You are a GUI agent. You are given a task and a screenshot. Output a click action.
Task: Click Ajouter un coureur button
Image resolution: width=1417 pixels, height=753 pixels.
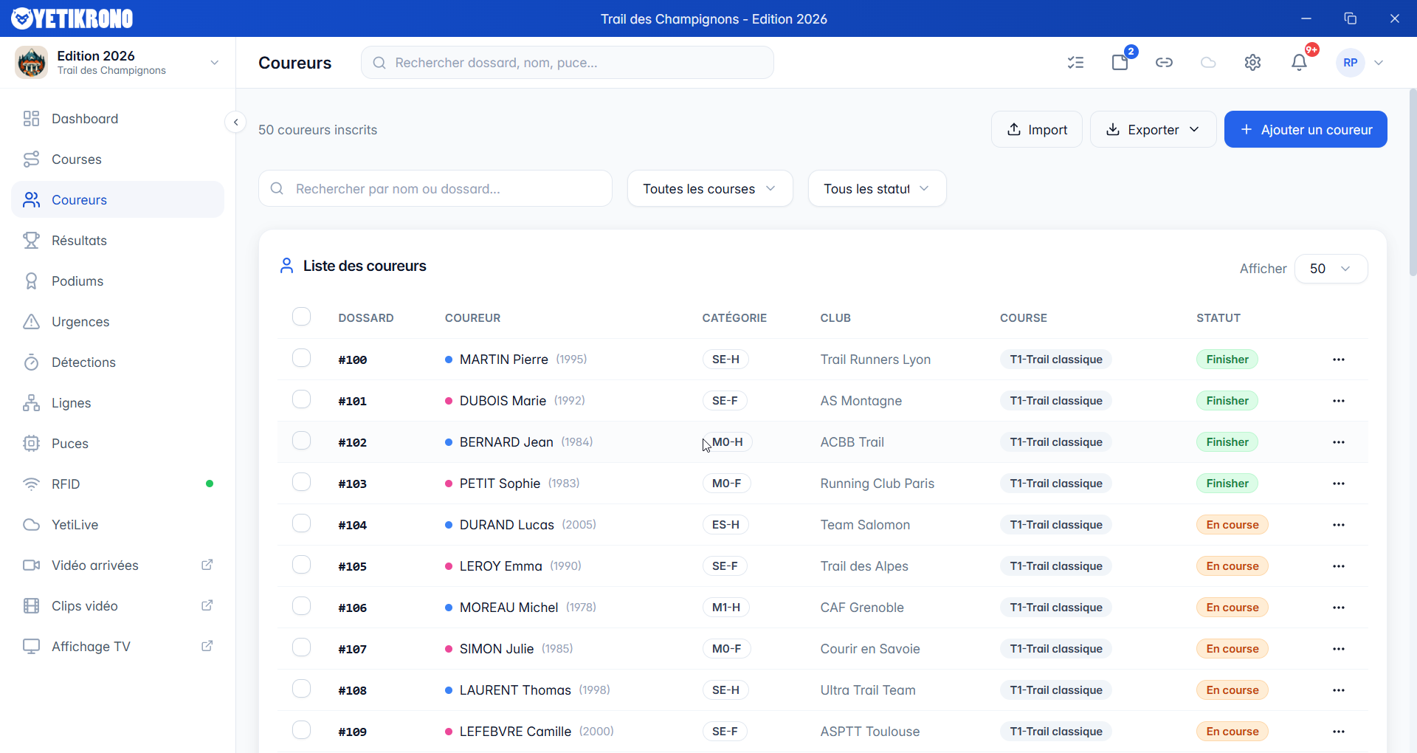pos(1305,130)
